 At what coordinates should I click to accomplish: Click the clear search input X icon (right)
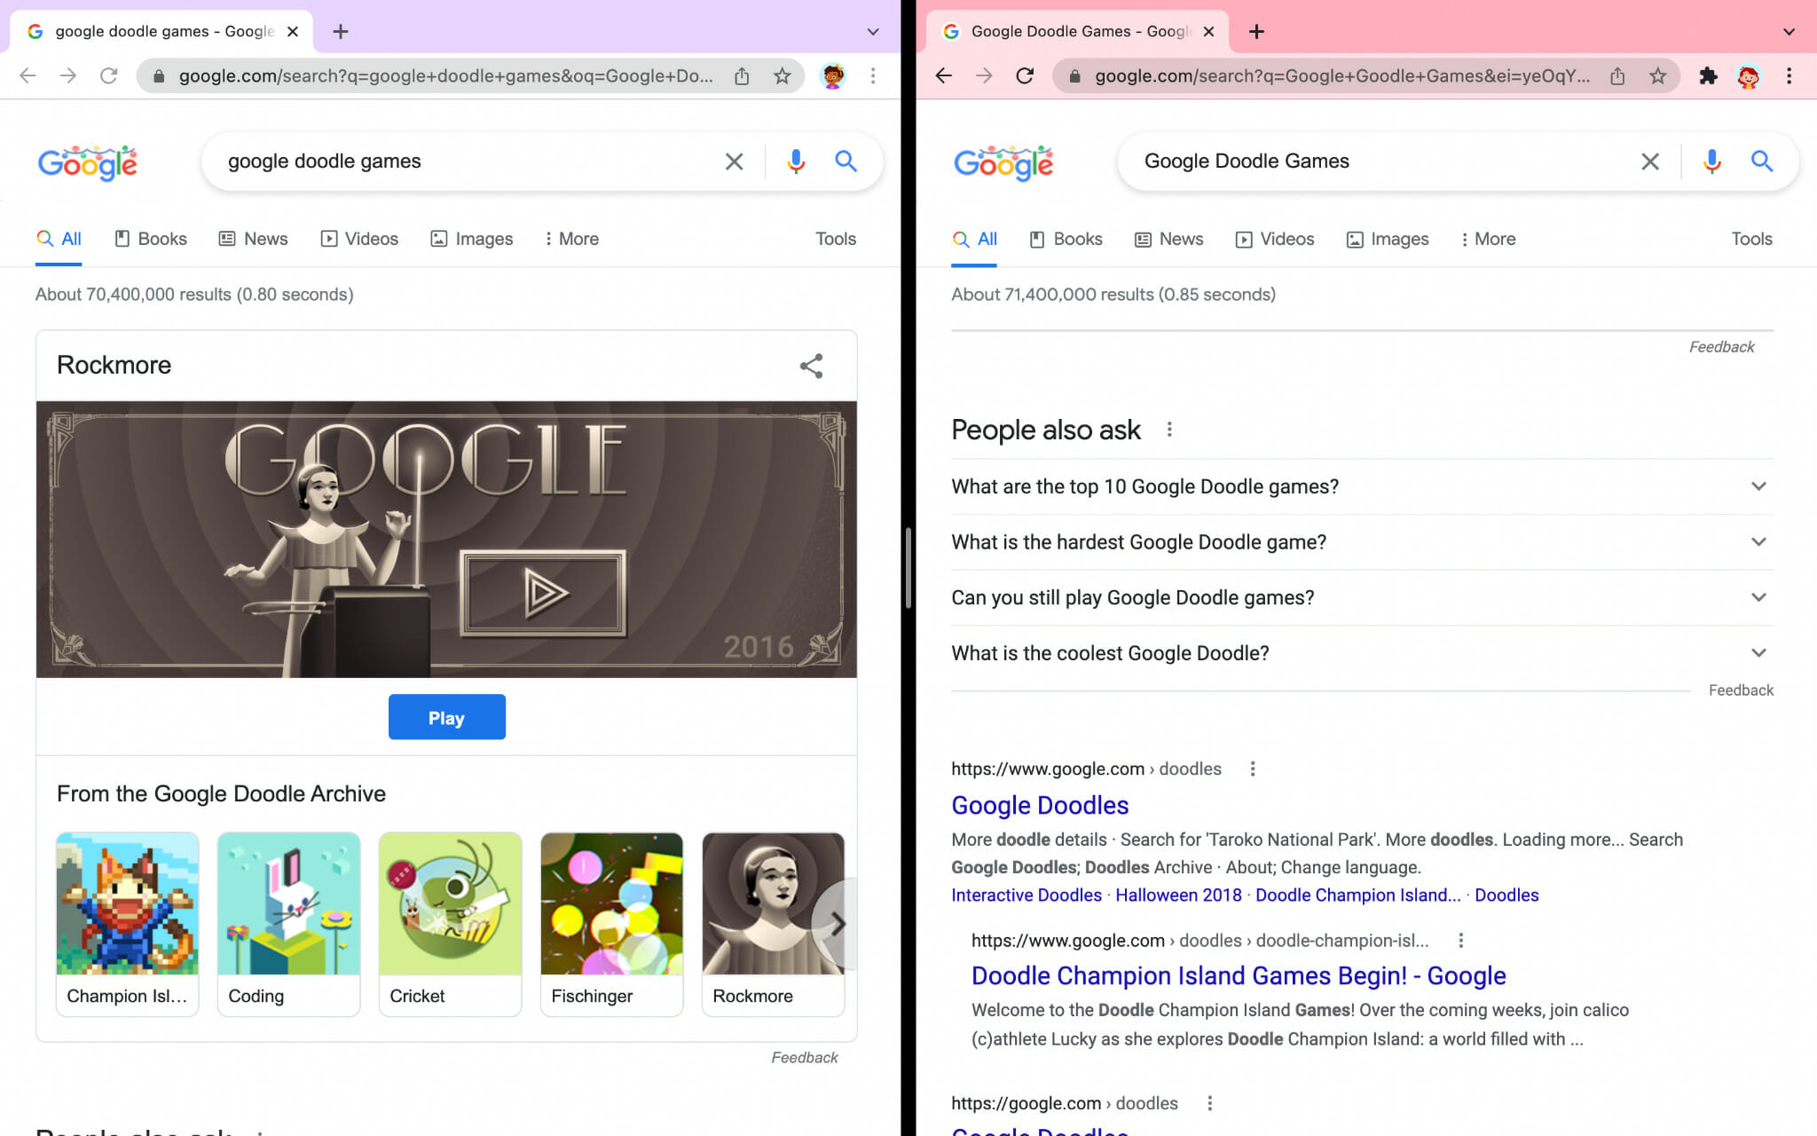pos(1651,161)
